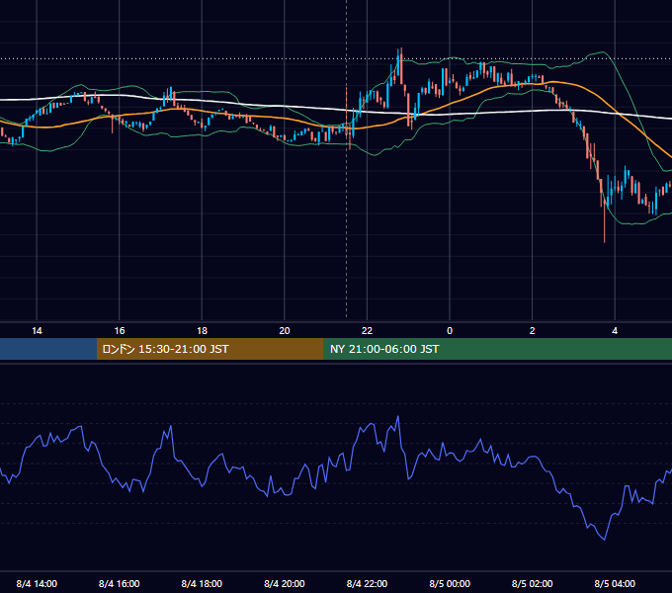This screenshot has height=593, width=672.
Task: Click the '4' hour label on price chart axis
Action: pyautogui.click(x=615, y=331)
